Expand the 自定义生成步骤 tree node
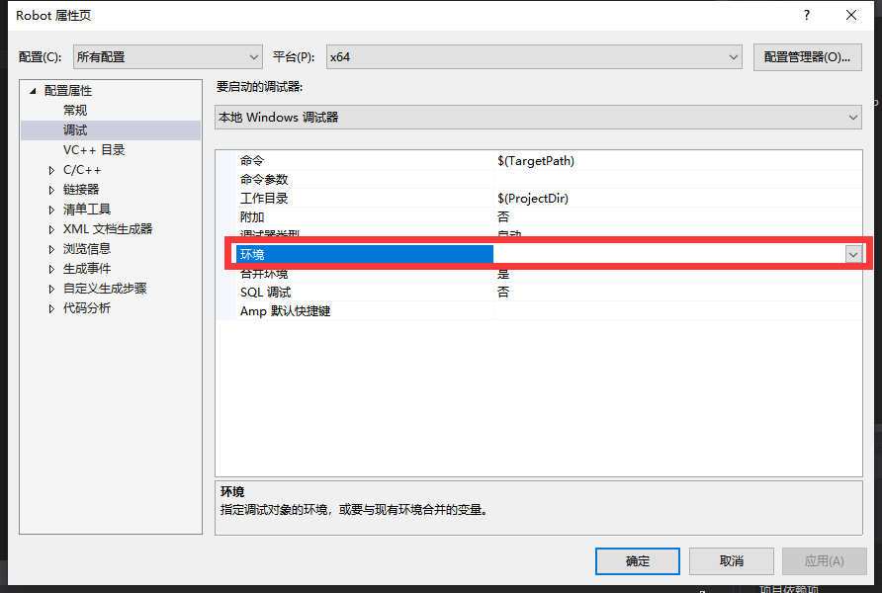The image size is (882, 593). point(51,289)
